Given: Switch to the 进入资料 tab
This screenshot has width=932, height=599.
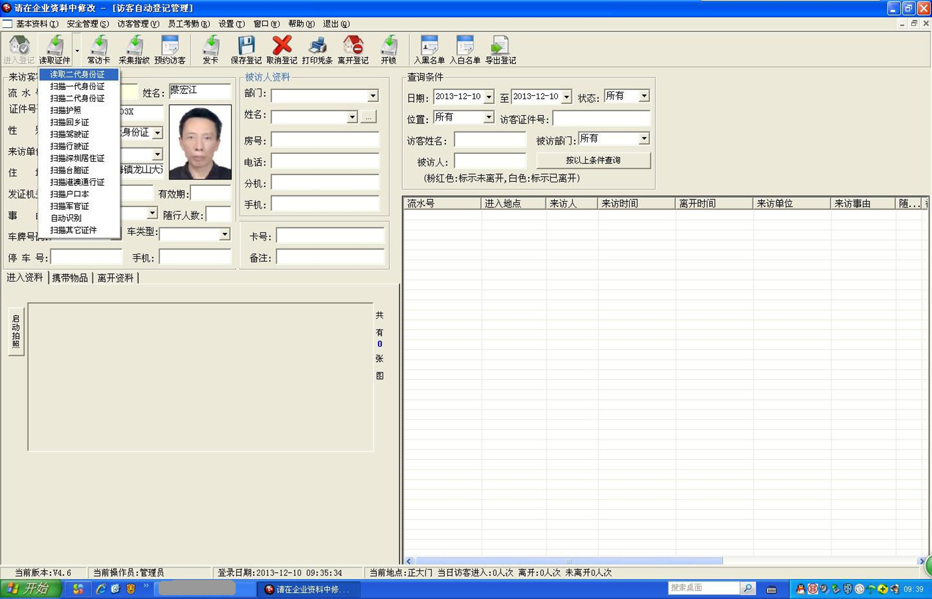Looking at the screenshot, I should tap(25, 278).
